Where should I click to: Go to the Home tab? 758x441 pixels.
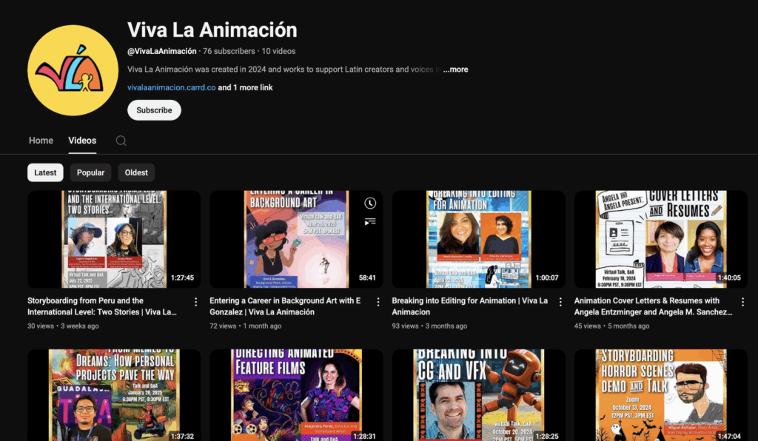click(x=41, y=141)
